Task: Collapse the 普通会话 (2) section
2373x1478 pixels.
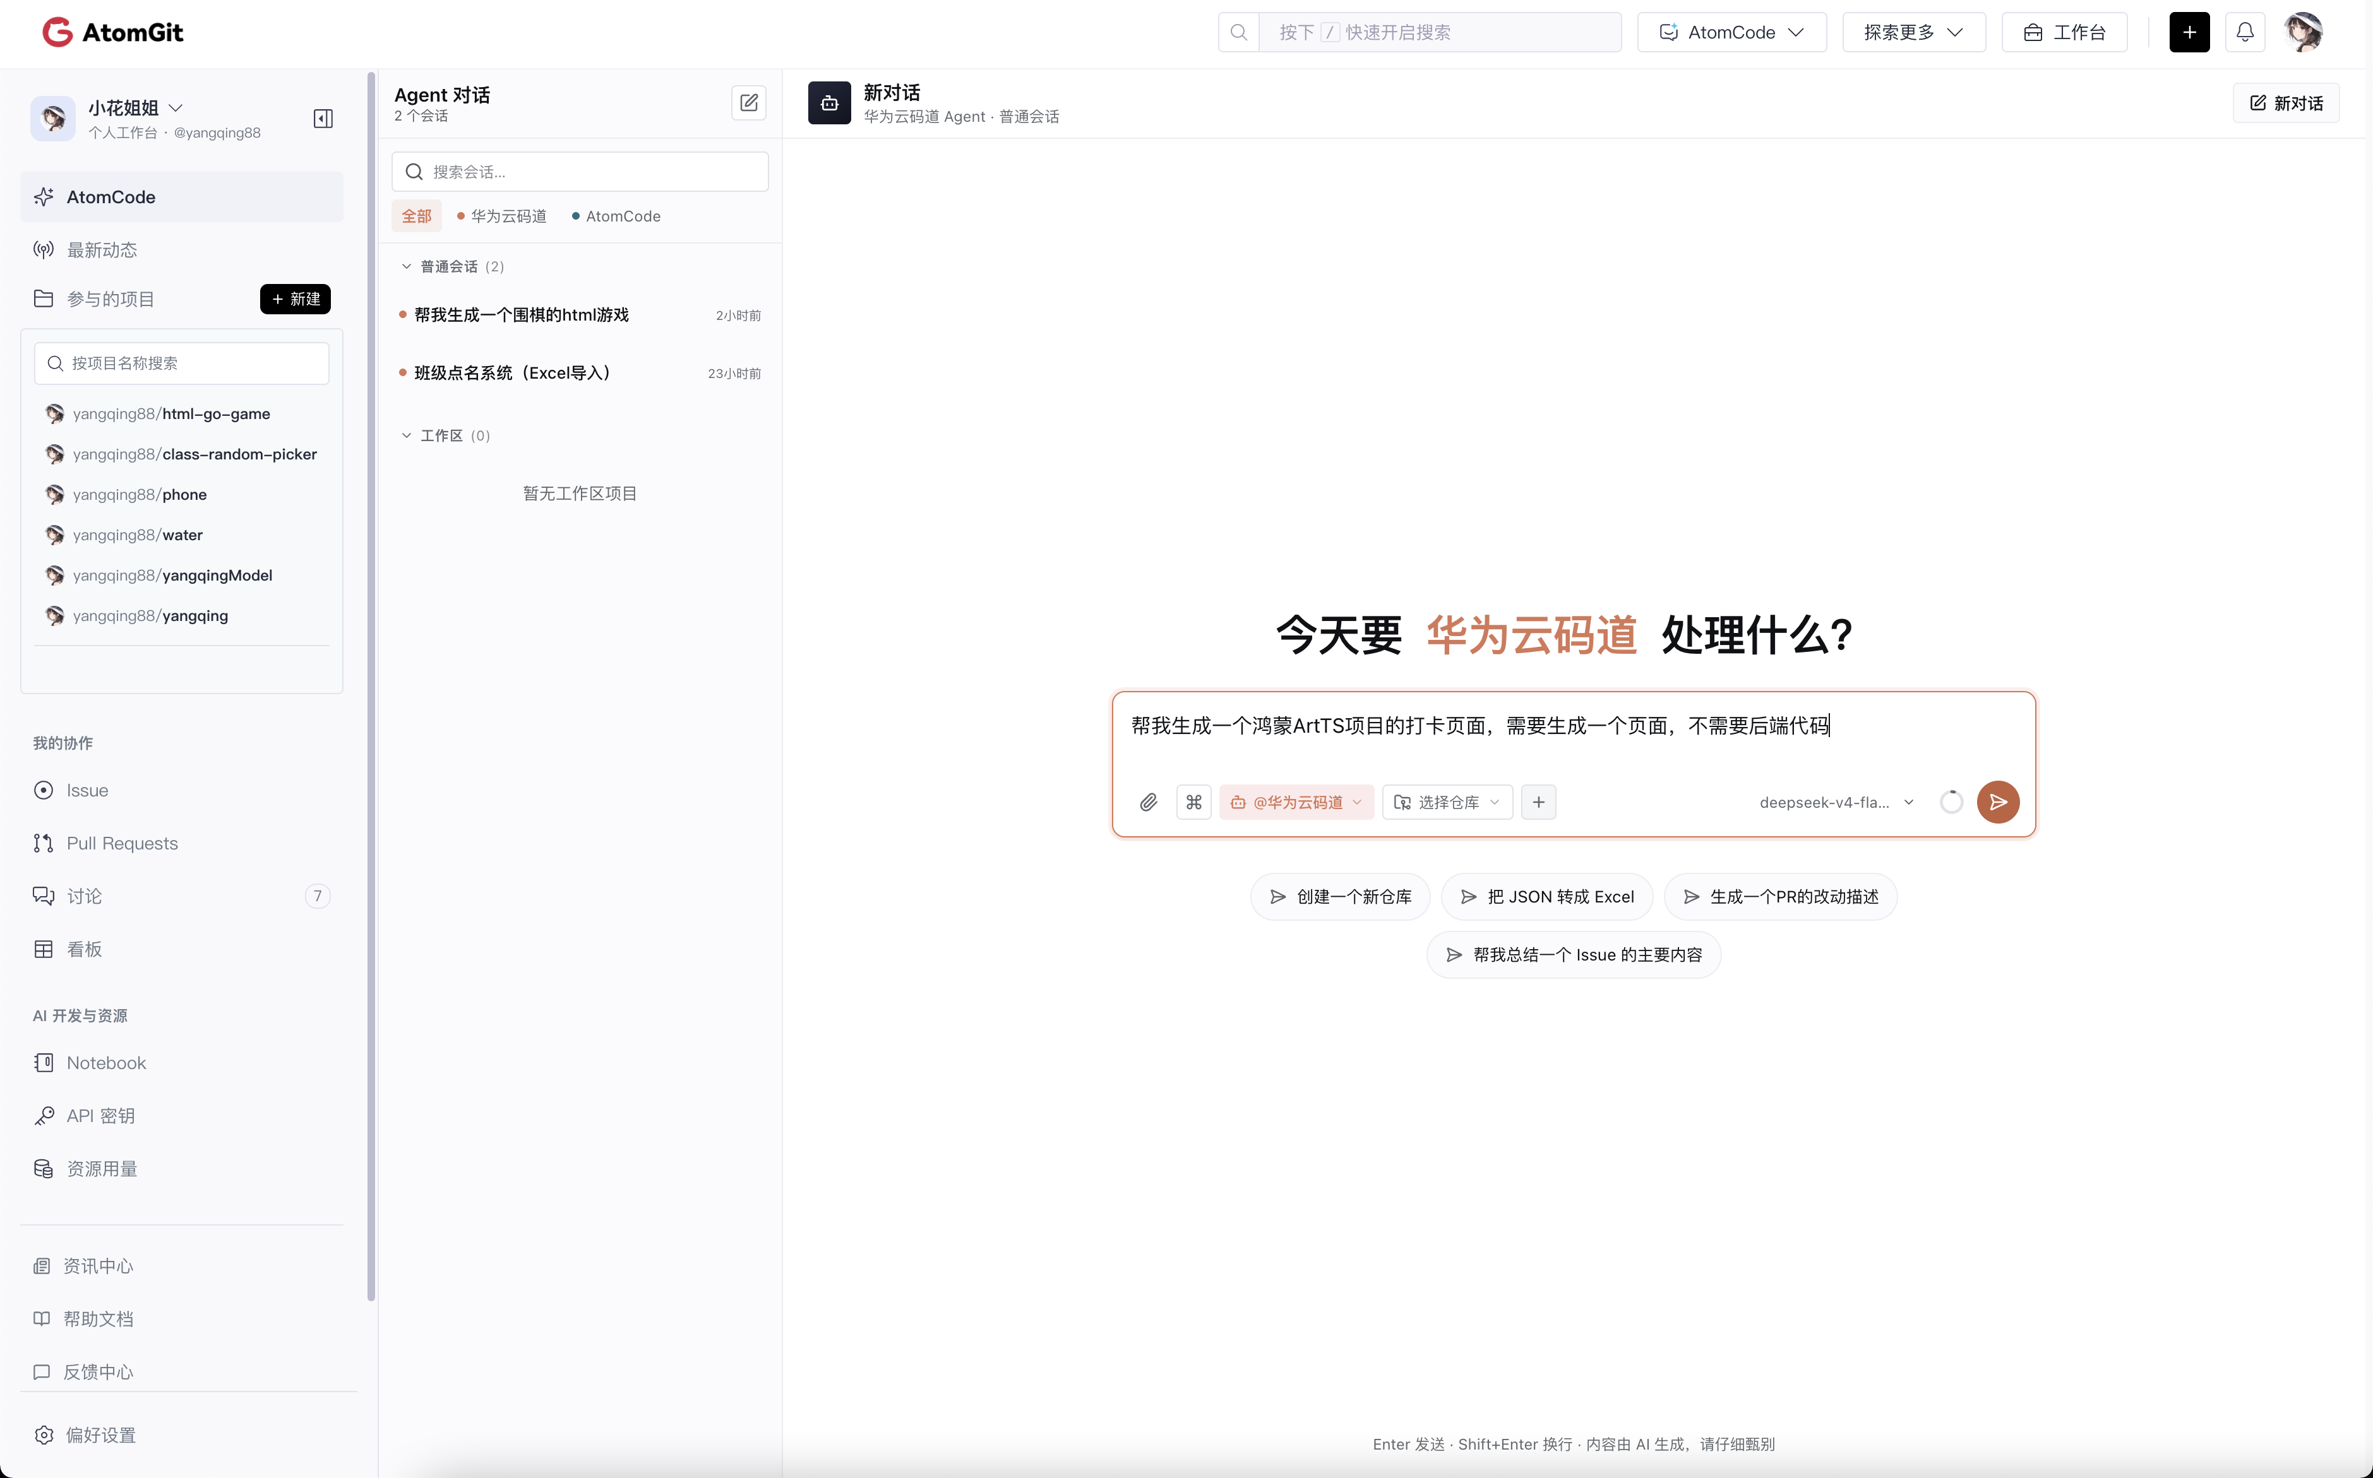Action: [x=453, y=267]
